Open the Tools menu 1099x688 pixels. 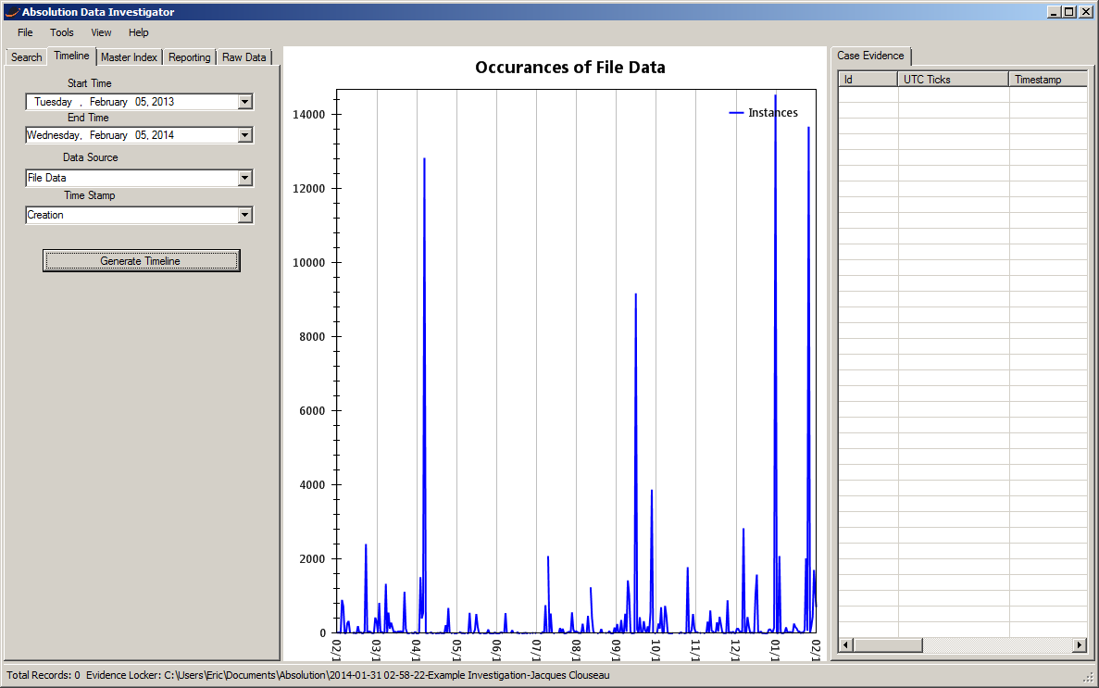[61, 32]
